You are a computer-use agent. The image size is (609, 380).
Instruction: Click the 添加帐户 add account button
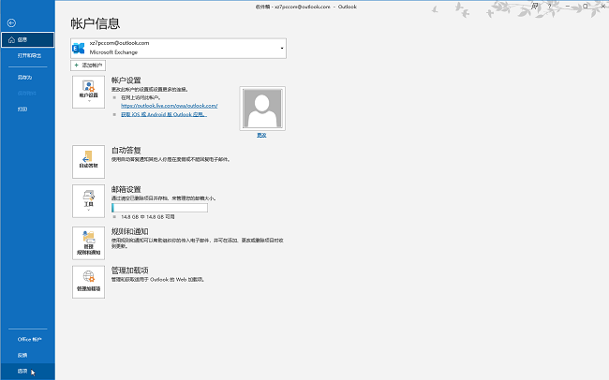point(88,66)
